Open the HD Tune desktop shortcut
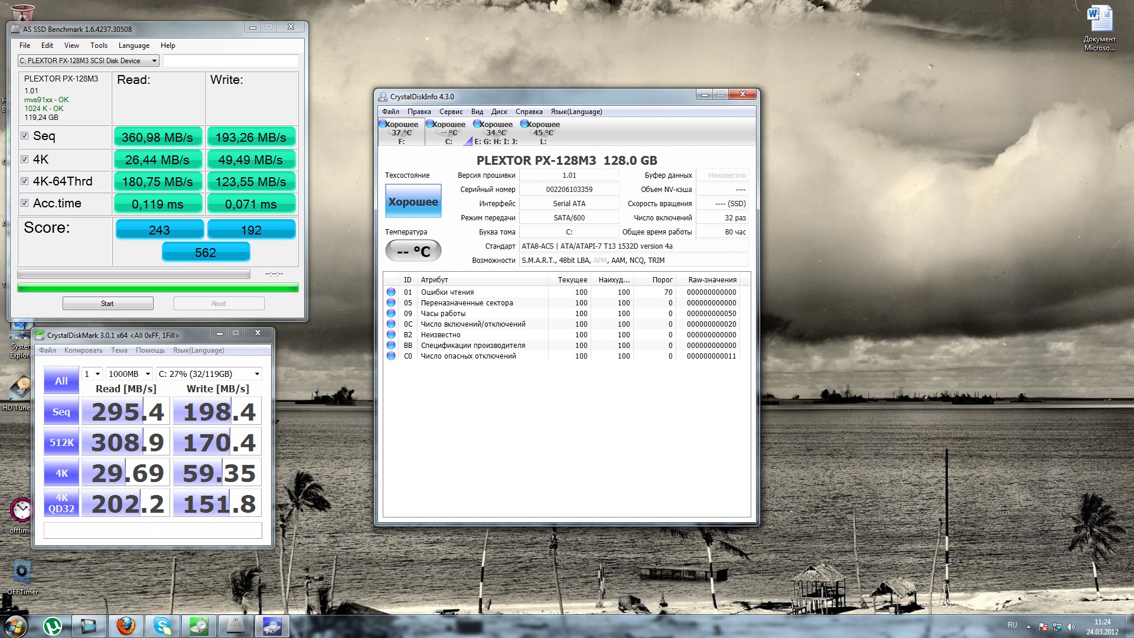1134x638 pixels. (x=18, y=393)
